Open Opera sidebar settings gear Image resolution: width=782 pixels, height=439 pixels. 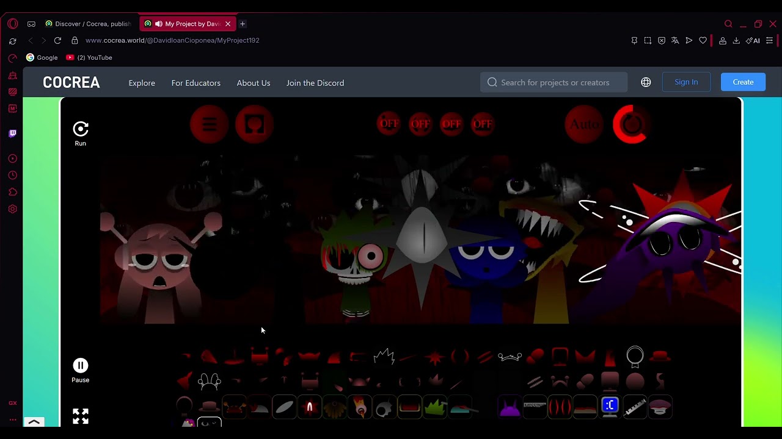point(13,209)
